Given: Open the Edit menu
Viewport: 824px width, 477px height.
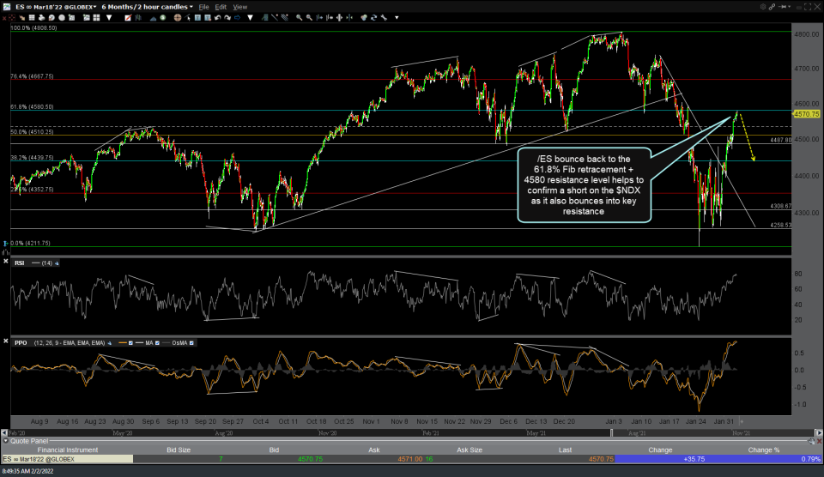Looking at the screenshot, I should [x=221, y=7].
